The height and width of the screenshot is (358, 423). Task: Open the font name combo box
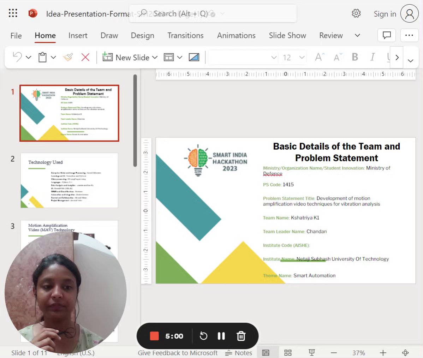tap(243, 57)
